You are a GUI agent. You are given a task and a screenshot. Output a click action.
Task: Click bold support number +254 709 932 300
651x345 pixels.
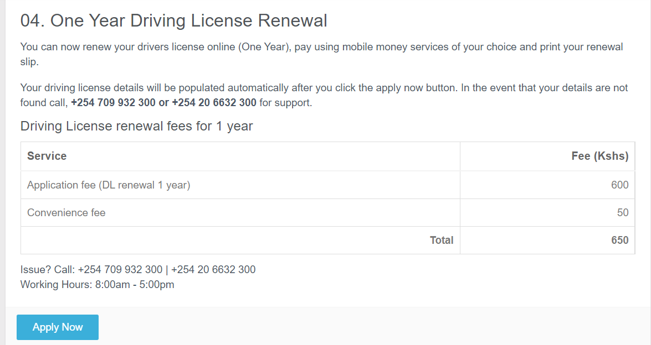click(x=114, y=103)
